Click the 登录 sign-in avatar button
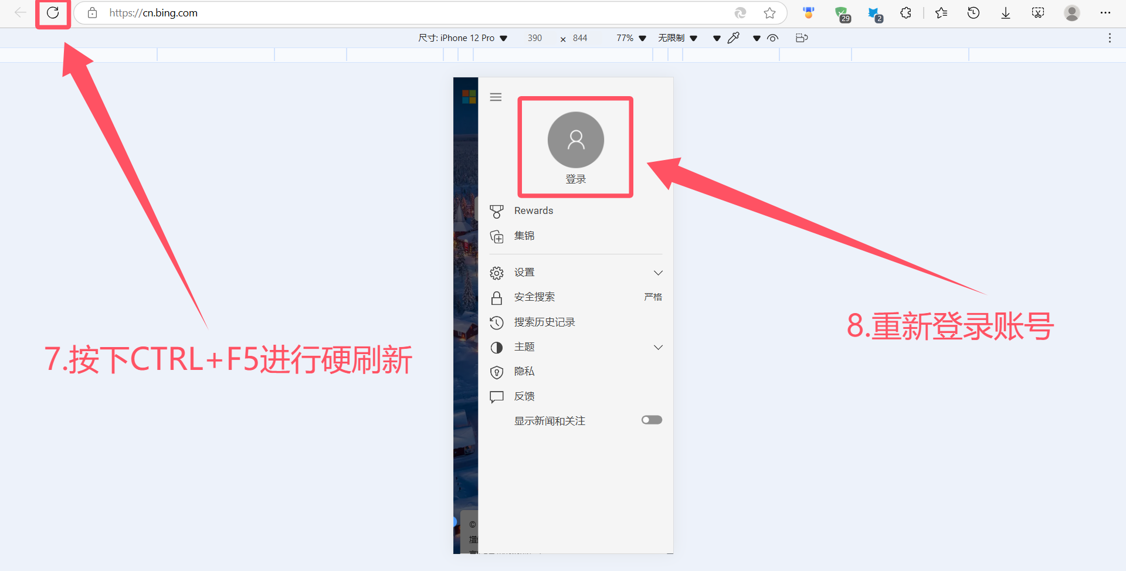 point(575,141)
